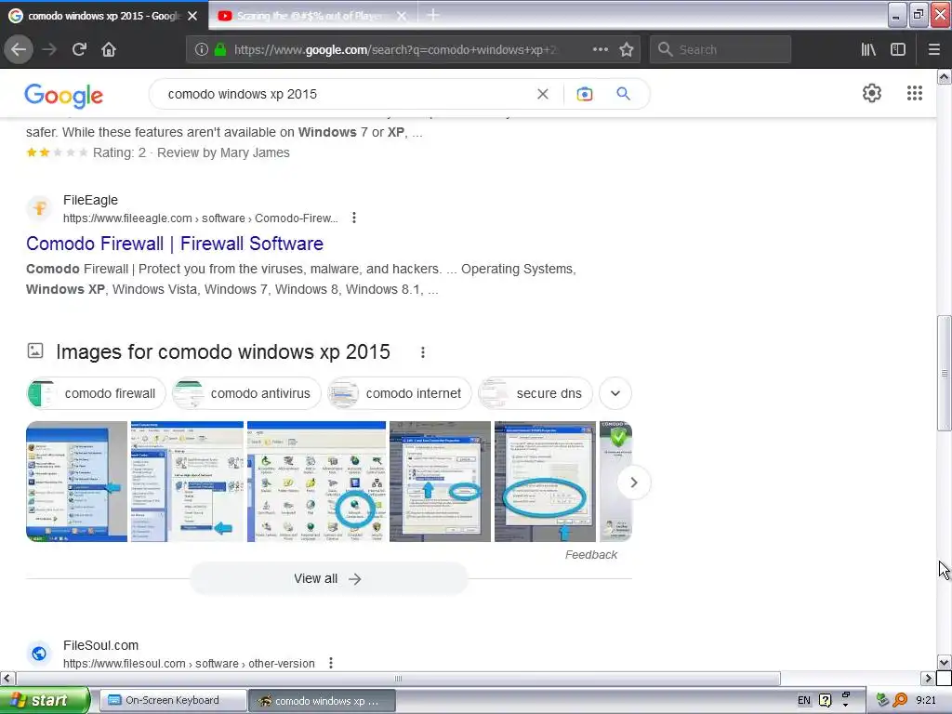952x714 pixels.
Task: Open options menu for Images section
Action: (x=423, y=352)
